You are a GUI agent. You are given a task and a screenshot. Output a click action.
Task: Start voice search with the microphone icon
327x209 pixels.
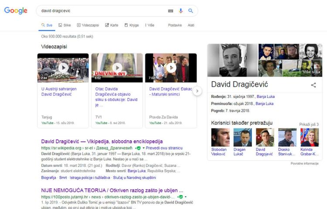point(181,10)
